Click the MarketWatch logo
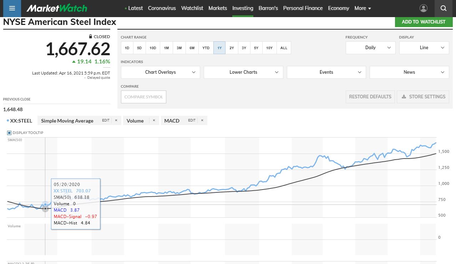 coord(57,8)
